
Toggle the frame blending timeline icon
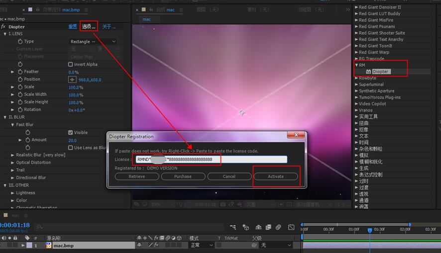[269, 227]
